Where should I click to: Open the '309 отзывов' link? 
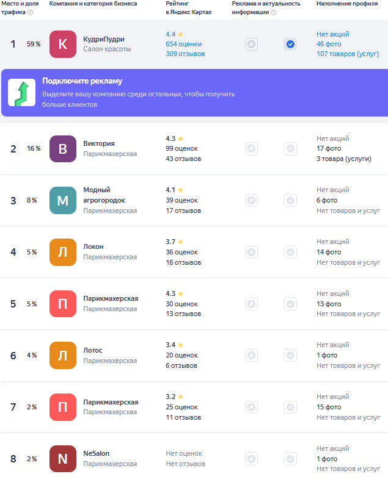pyautogui.click(x=185, y=54)
